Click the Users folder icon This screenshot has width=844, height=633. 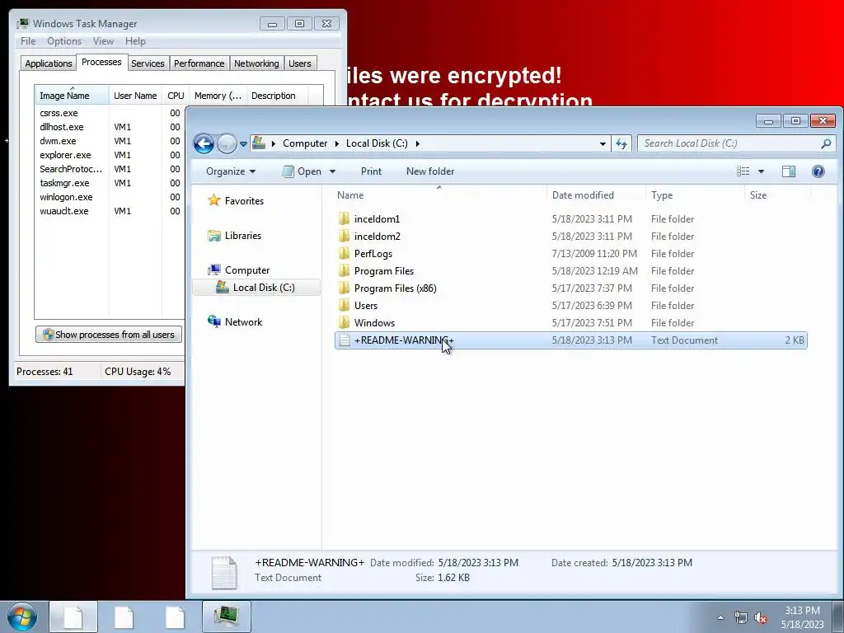[345, 305]
